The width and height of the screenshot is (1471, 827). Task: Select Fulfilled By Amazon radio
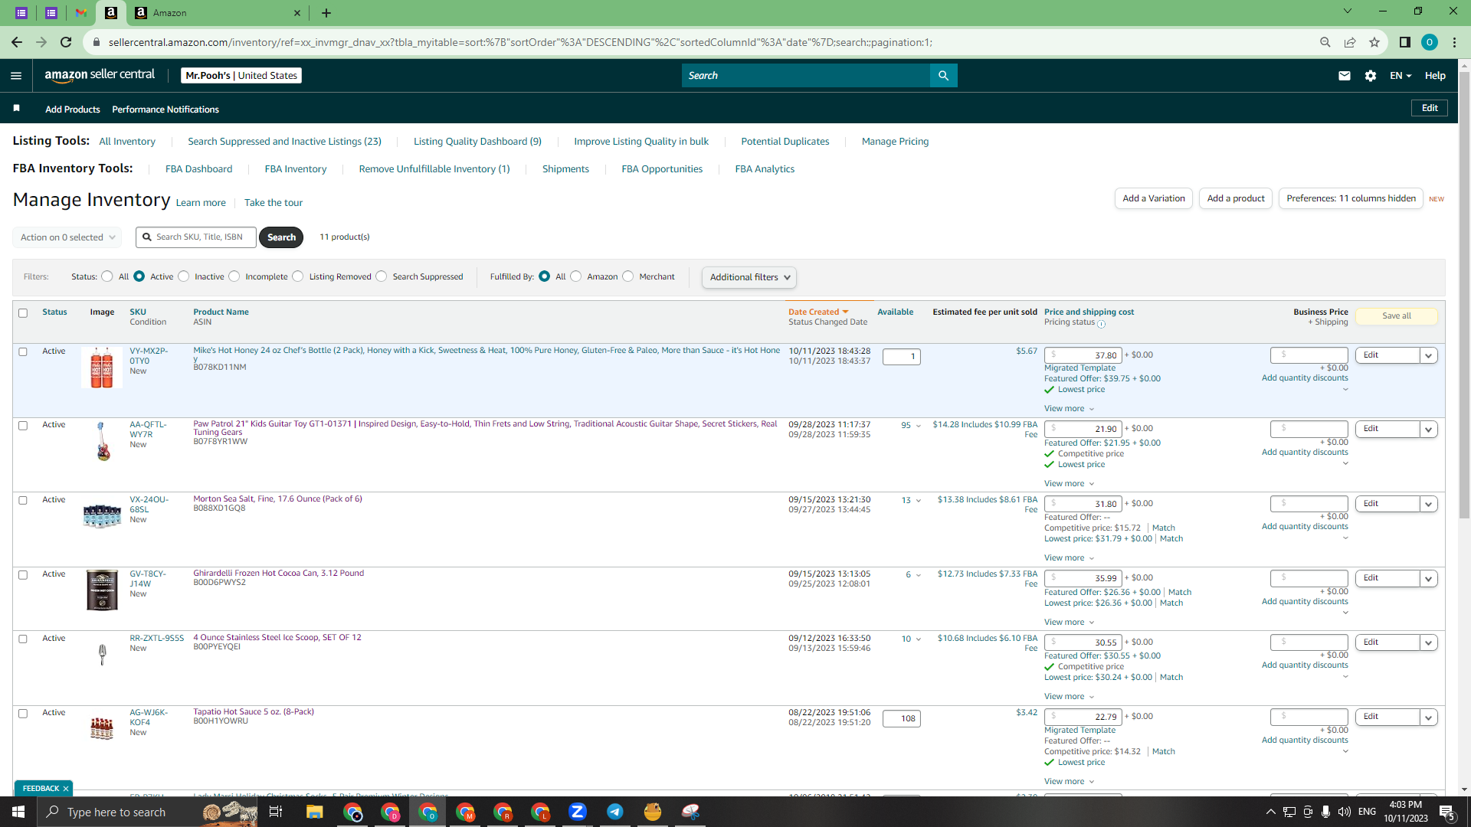[x=576, y=276]
